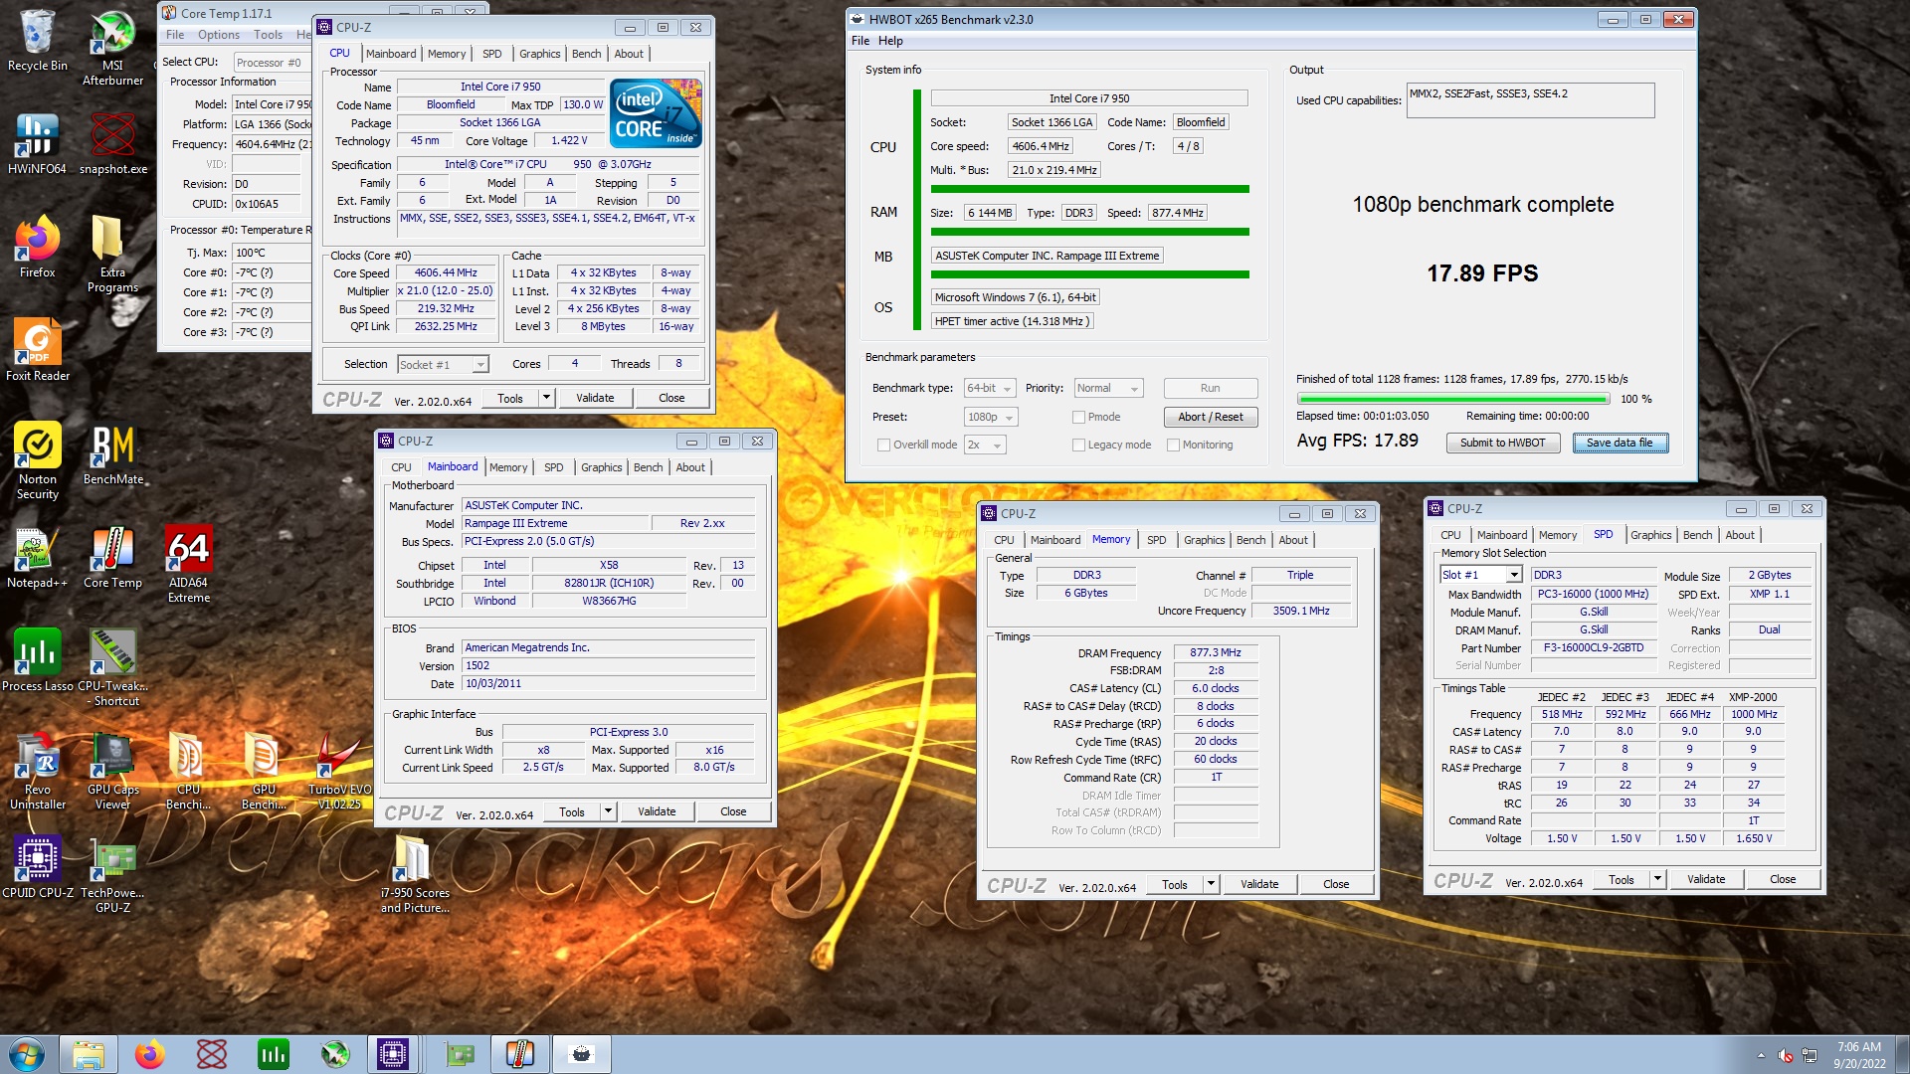Toggle the Pmode checkbox
This screenshot has height=1074, width=1910.
(1078, 417)
